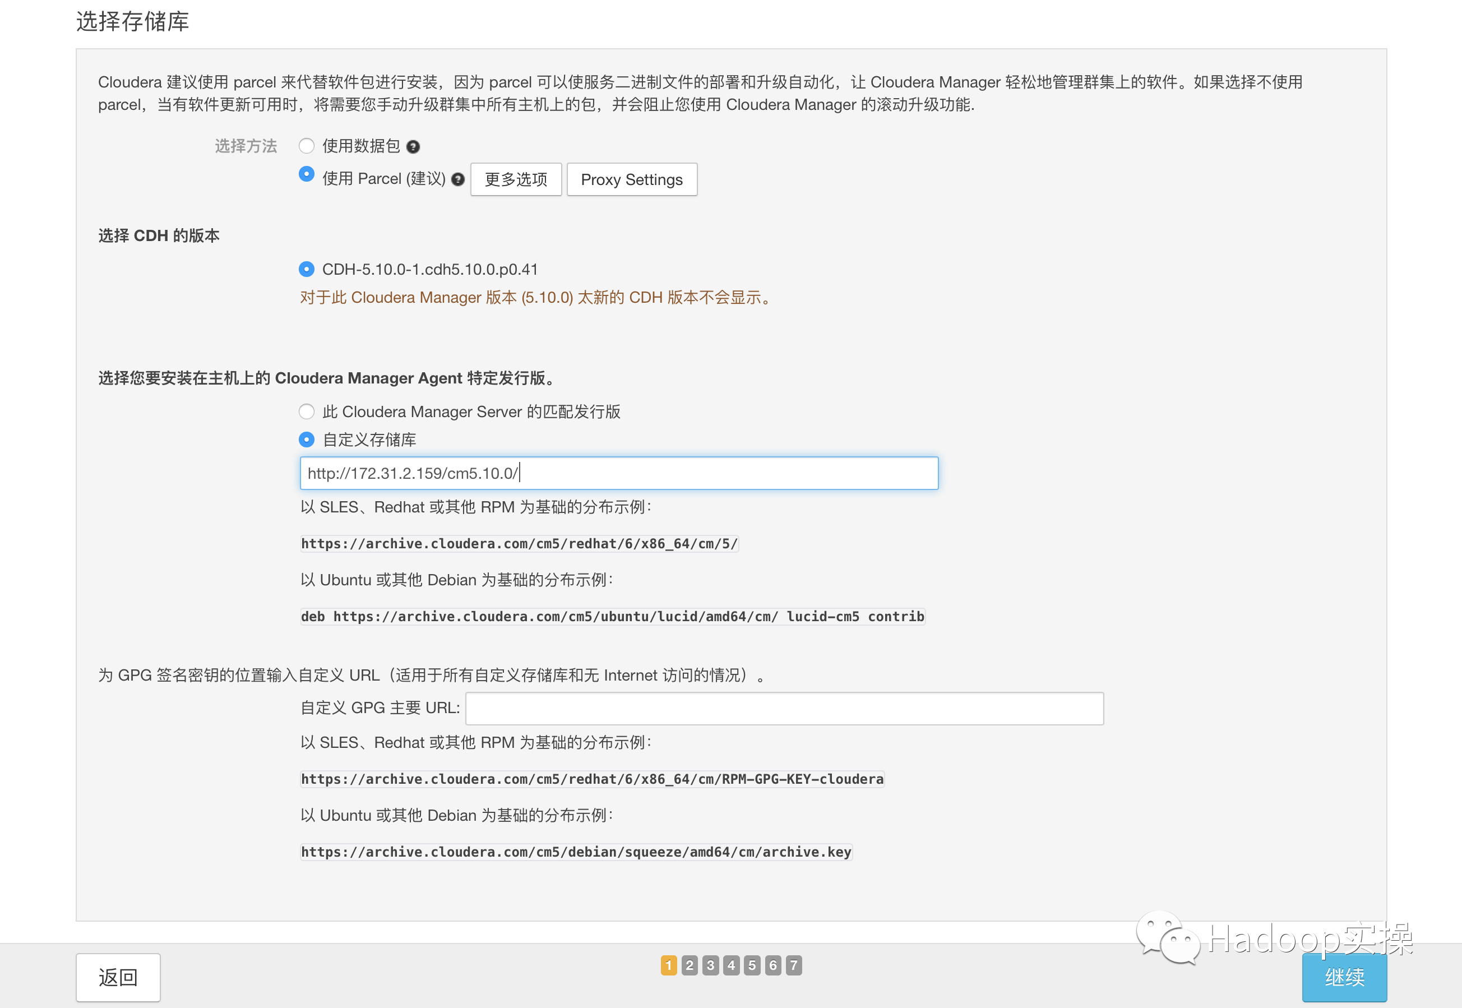Click the 自定义 GPG 主要 URL input field
Image resolution: width=1462 pixels, height=1008 pixels.
pyautogui.click(x=784, y=707)
